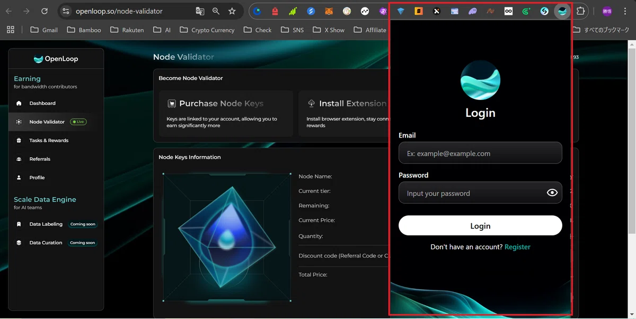Click the 'Node Name:' label
The width and height of the screenshot is (636, 319).
pos(315,177)
